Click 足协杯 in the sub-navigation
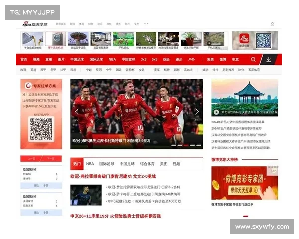Screen dimensions: 299x239 (x=130, y=70)
